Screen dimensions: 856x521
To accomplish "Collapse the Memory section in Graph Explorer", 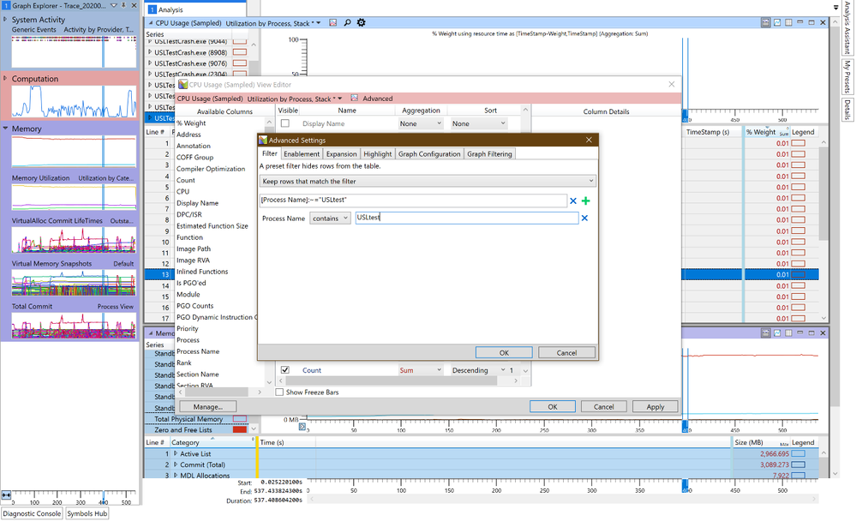I will coord(5,129).
